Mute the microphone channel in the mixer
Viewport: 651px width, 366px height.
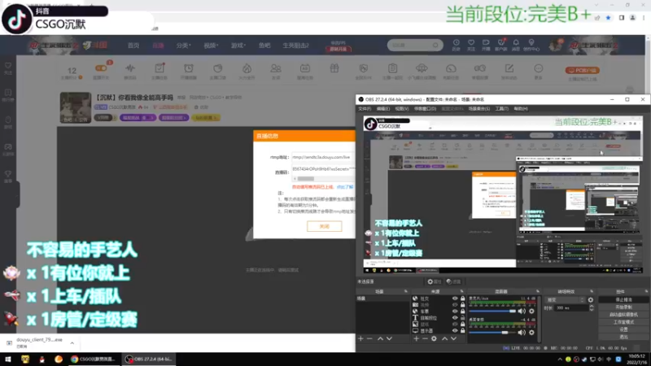522,311
